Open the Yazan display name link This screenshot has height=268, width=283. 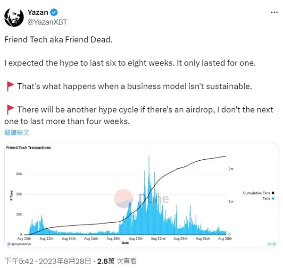38,12
